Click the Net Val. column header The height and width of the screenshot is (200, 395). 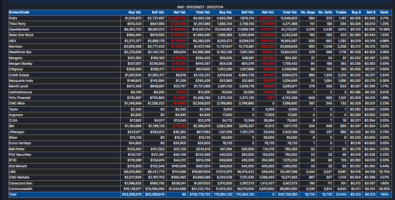tap(180, 12)
